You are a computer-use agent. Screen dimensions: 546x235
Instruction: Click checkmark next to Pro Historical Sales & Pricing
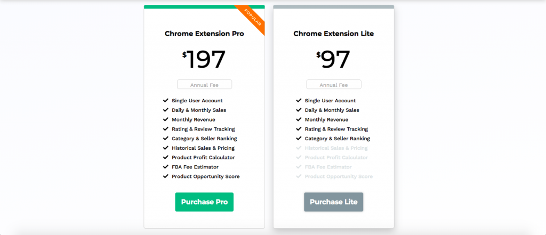(165, 148)
